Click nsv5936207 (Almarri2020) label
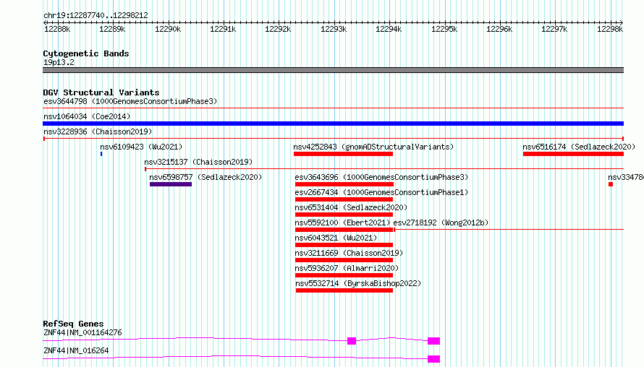Screen dimensions: 644x367 [347, 268]
